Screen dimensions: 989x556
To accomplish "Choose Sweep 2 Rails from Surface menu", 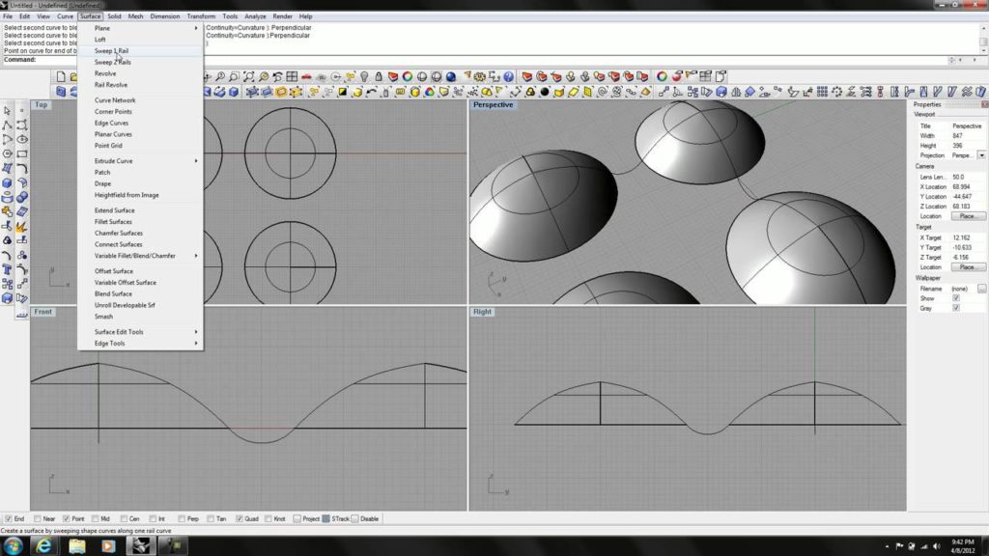I will [112, 62].
